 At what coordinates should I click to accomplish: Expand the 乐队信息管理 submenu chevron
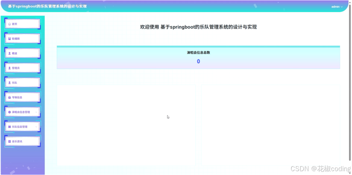click(36, 127)
